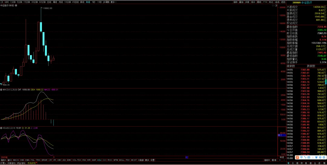
Task: Select SAR indicator tab
Action: (x=94, y=160)
